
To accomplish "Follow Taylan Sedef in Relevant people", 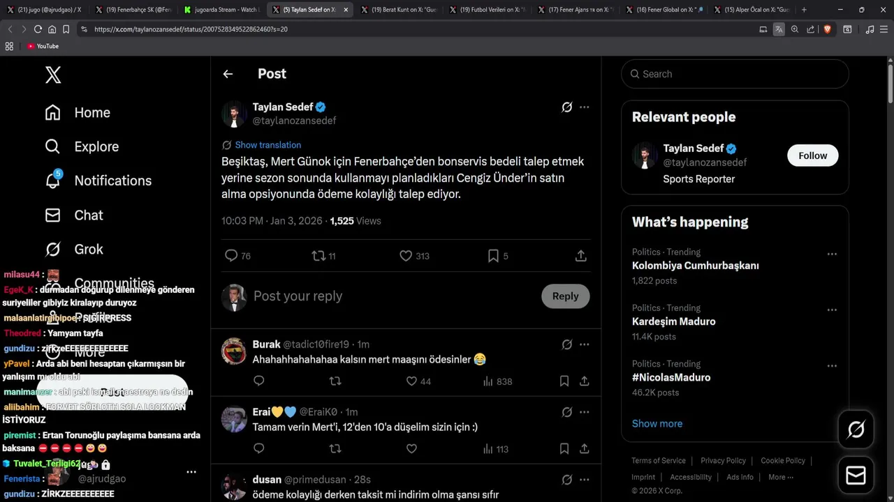I will pyautogui.click(x=812, y=155).
